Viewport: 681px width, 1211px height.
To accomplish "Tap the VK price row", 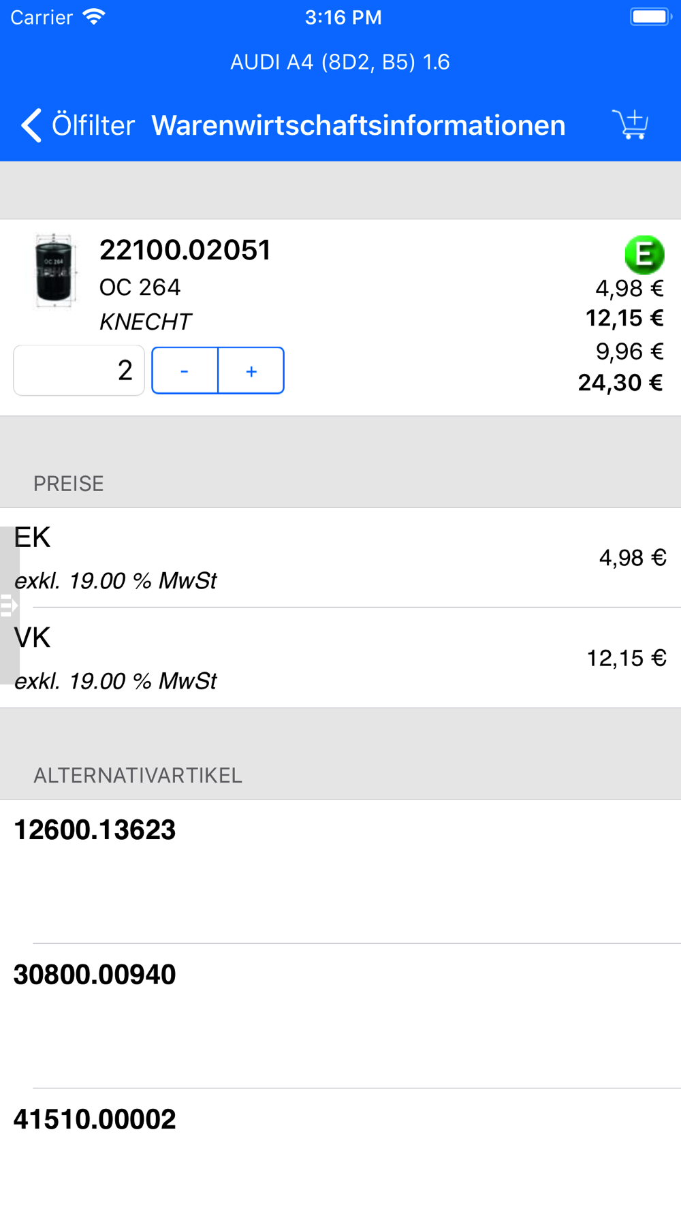I will tap(340, 657).
